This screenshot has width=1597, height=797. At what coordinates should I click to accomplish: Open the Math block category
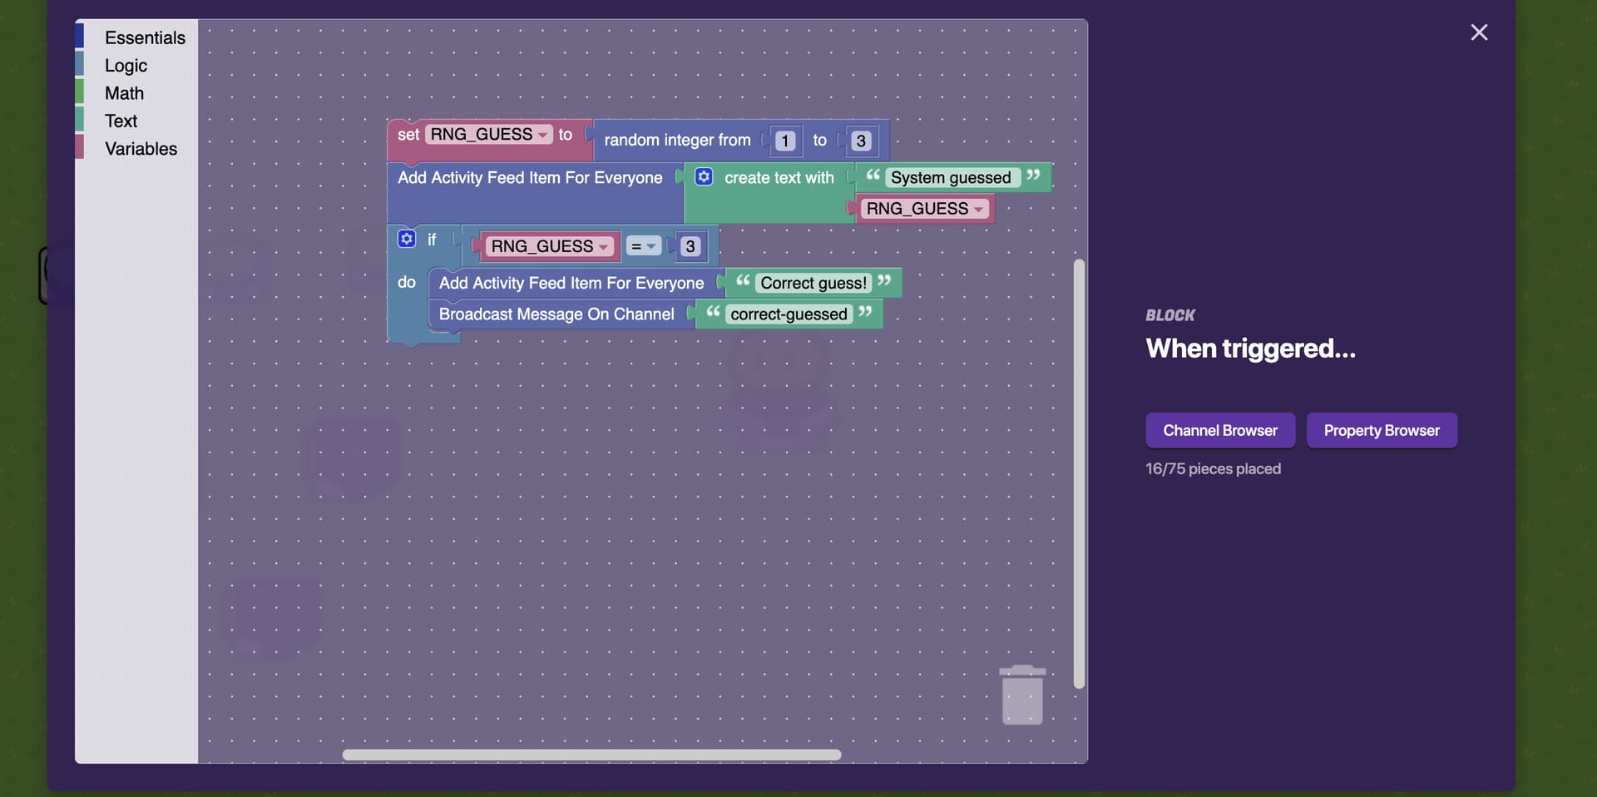click(x=124, y=93)
